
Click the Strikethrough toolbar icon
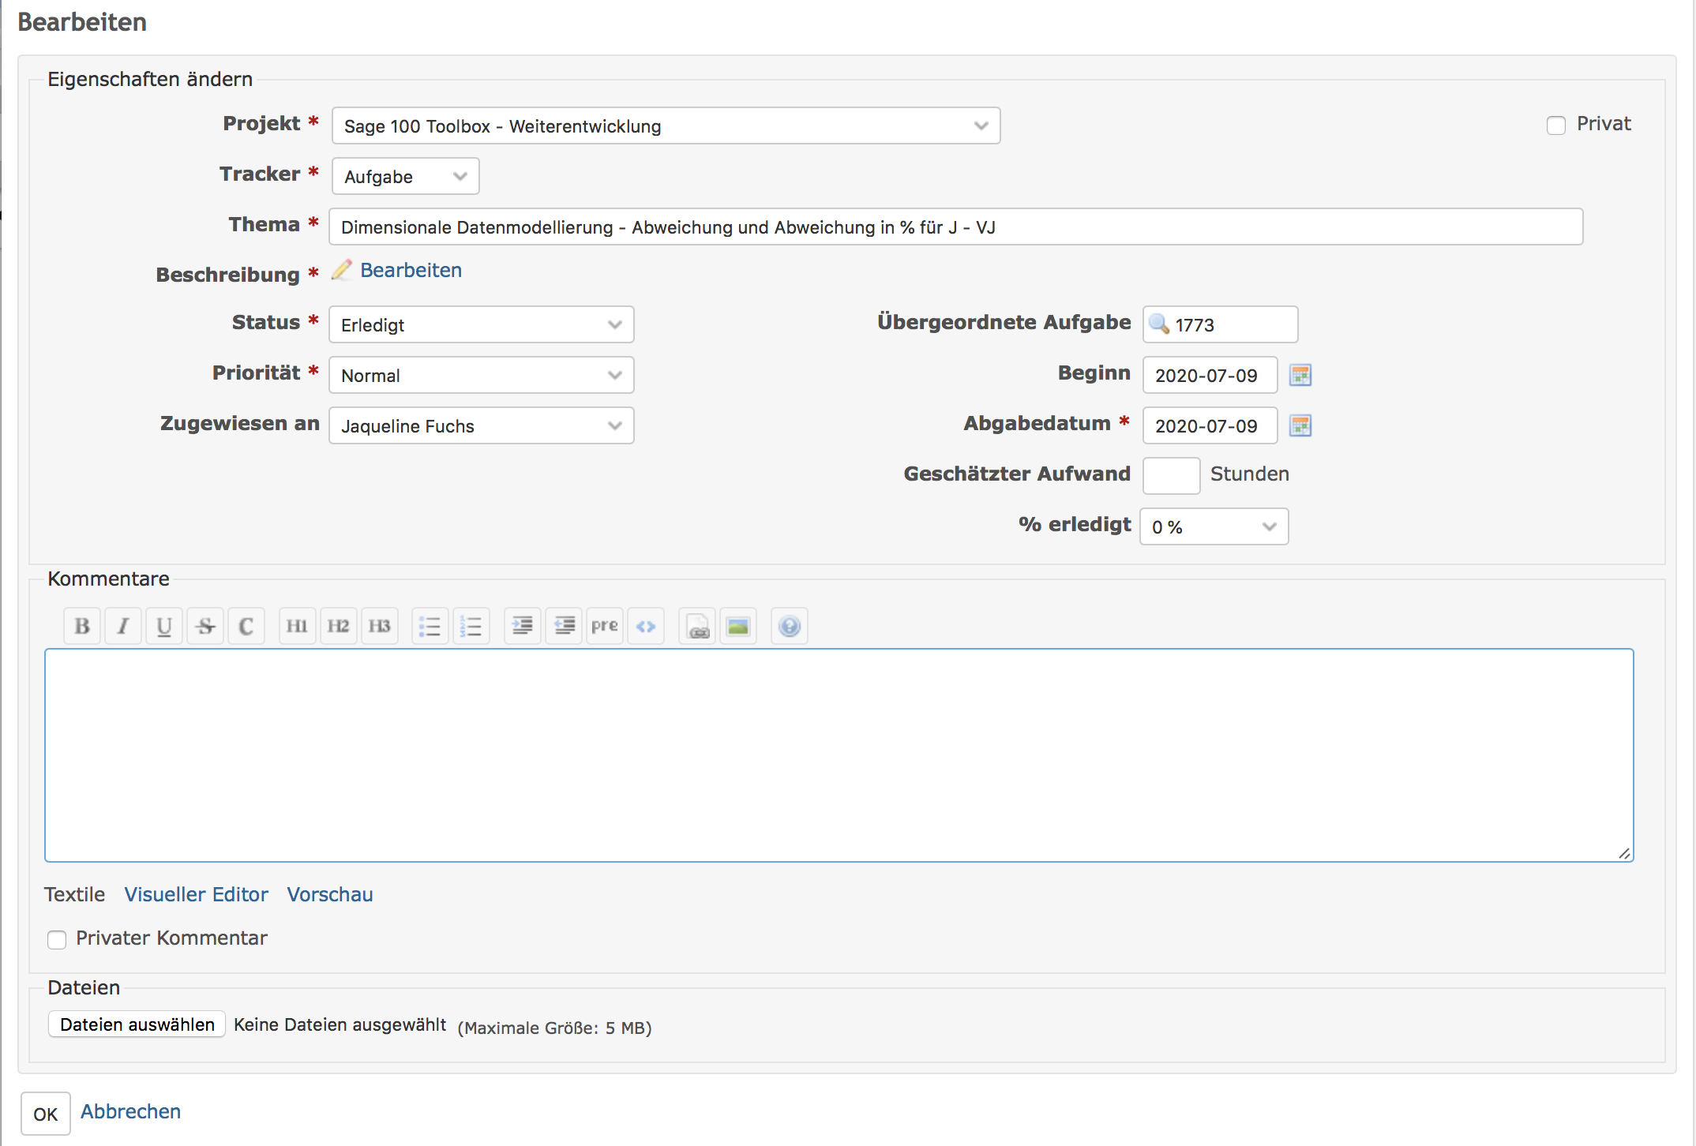[205, 626]
